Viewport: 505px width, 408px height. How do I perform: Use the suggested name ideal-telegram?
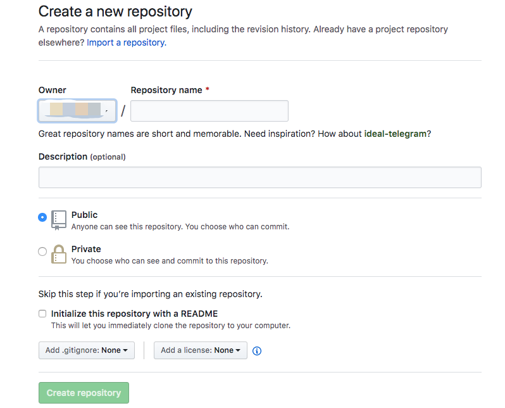[395, 134]
